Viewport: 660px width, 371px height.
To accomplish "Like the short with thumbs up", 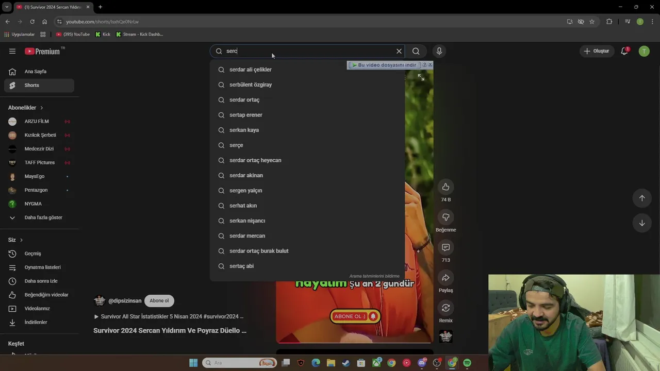I will [x=445, y=187].
